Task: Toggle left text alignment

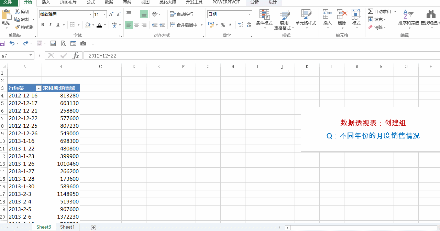Action: [129, 25]
